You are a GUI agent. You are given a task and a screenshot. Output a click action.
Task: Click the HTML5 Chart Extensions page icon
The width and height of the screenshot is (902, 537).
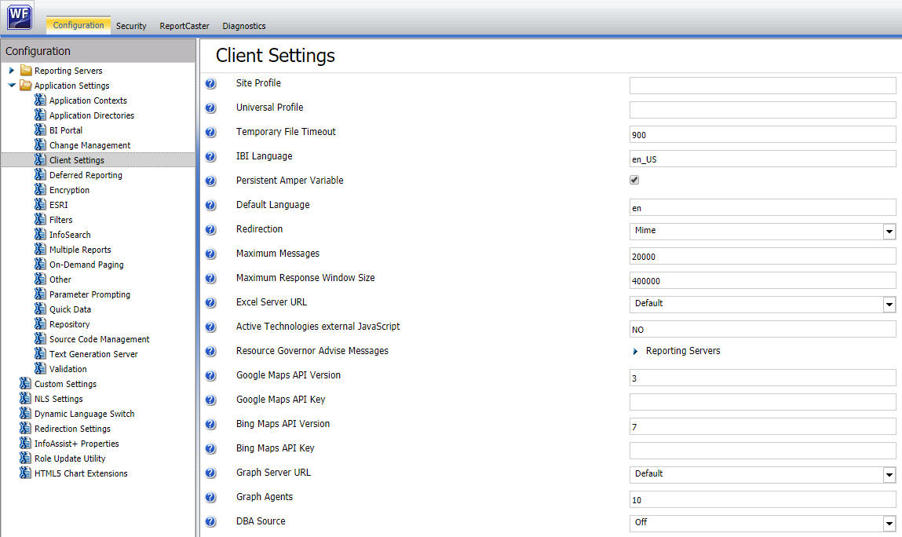click(x=25, y=473)
